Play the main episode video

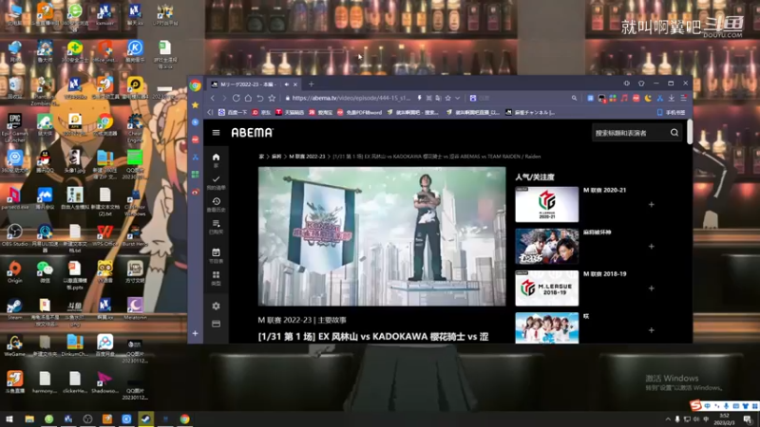pos(382,236)
